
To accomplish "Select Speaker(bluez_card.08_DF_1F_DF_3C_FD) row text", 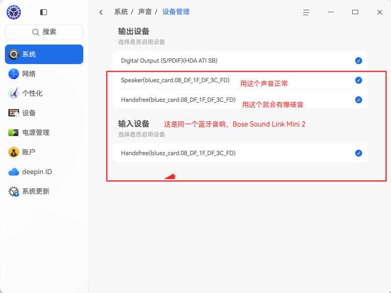I will (x=175, y=80).
